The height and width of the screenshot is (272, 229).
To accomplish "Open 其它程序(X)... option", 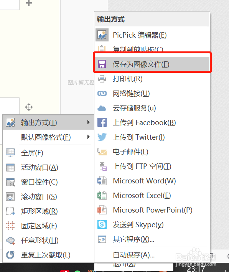I will [x=152, y=239].
